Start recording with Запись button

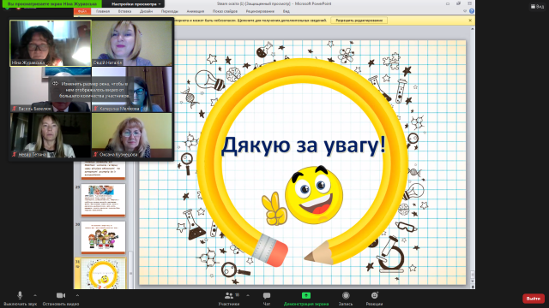click(x=346, y=299)
